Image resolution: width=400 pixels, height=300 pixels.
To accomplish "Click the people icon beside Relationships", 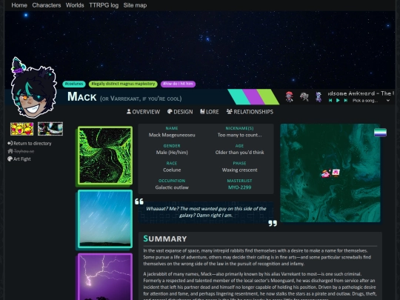I will pyautogui.click(x=230, y=111).
